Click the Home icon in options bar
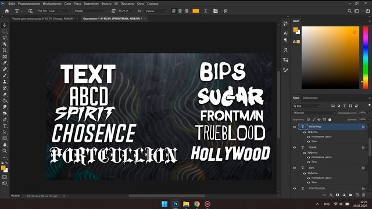This screenshot has width=372, height=209. (7, 11)
